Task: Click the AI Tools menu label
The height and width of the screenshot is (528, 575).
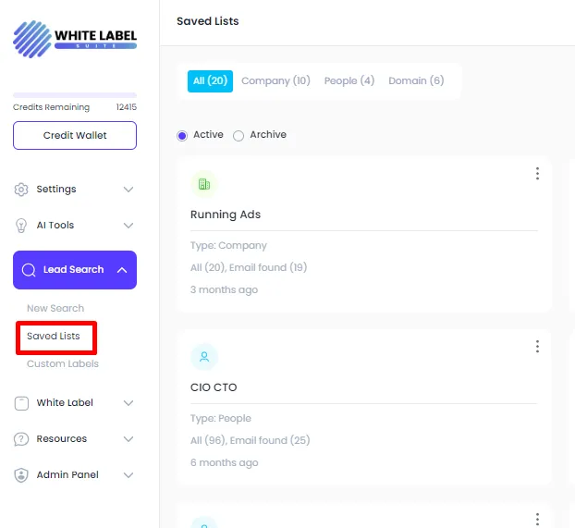Action: tap(55, 226)
